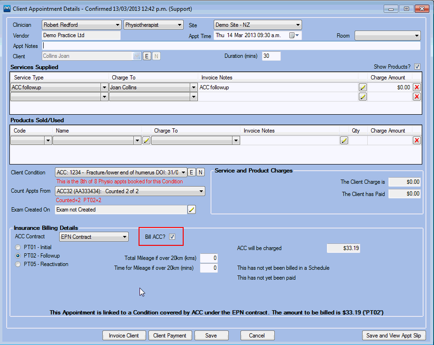The height and width of the screenshot is (345, 434).
Task: Click the pencil icon next to the product Name dropdown
Action: coord(147,140)
